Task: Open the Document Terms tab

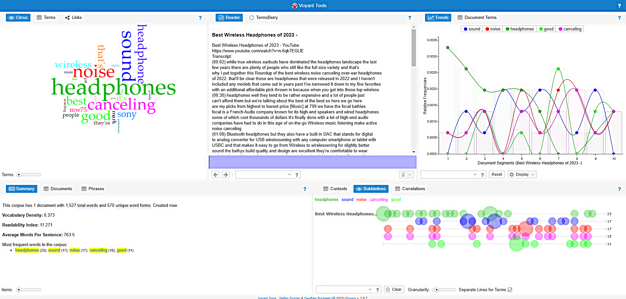Action: [x=477, y=18]
